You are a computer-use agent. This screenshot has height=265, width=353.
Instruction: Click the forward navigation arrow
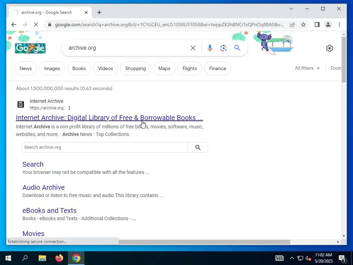click(25, 24)
